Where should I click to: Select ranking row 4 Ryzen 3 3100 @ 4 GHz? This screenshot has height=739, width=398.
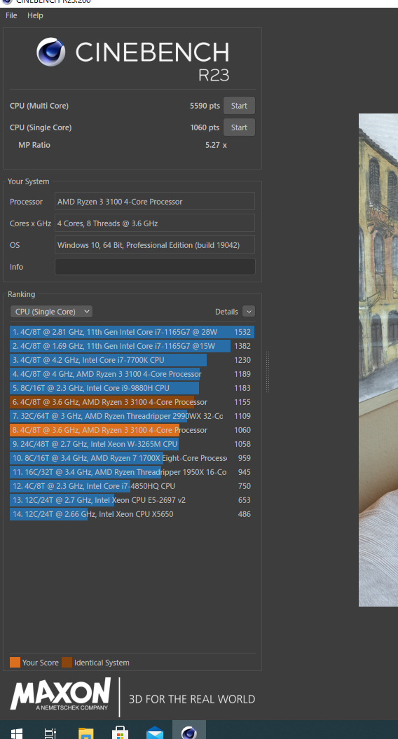tap(132, 374)
